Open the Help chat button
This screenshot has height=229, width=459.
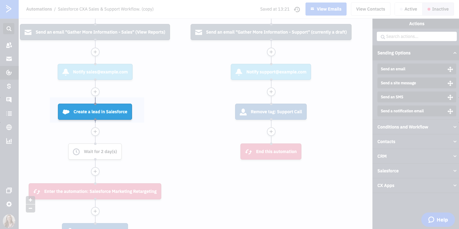tap(438, 220)
